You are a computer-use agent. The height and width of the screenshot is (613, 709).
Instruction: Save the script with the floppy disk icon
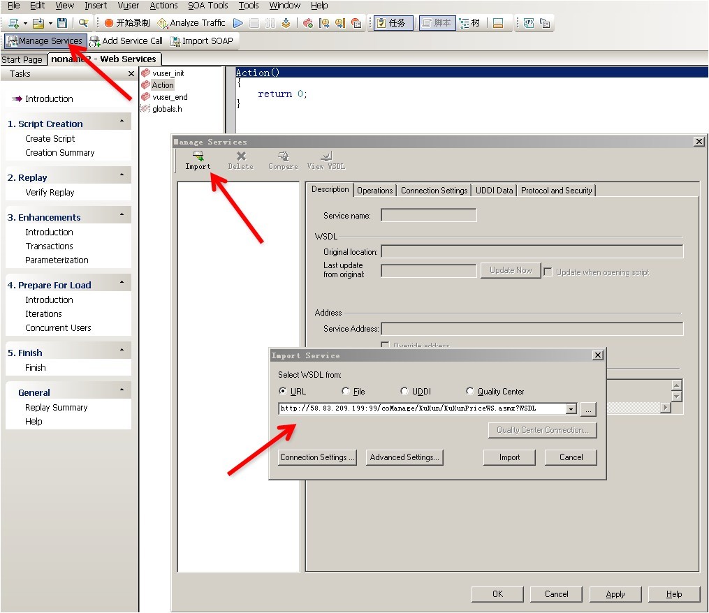tap(62, 23)
